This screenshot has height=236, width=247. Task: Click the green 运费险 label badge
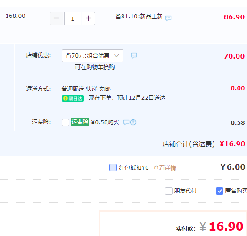(x=80, y=122)
